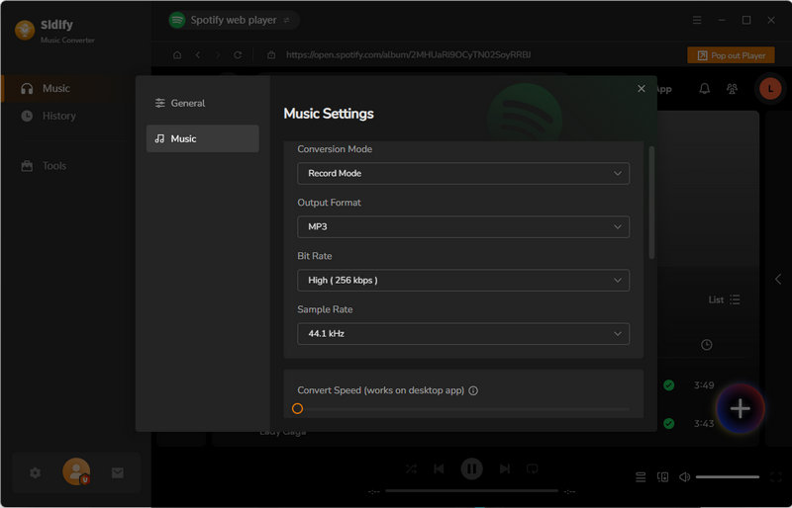Image resolution: width=792 pixels, height=508 pixels.
Task: Open the Bit Rate dropdown
Action: (463, 281)
